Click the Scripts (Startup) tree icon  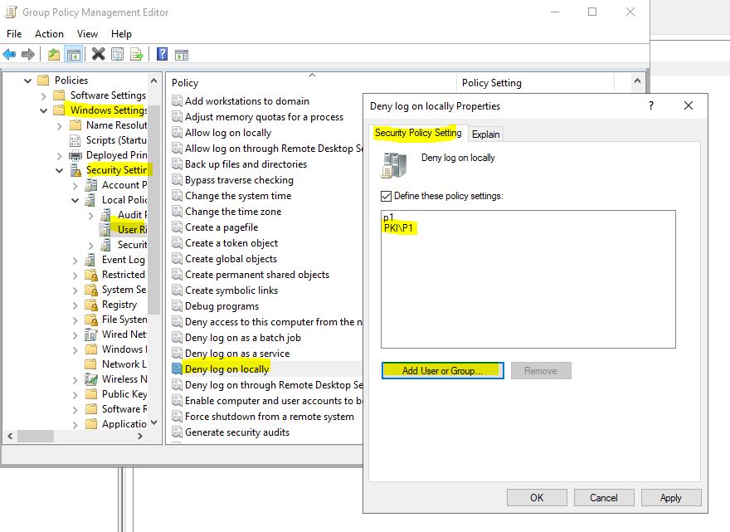[x=75, y=140]
